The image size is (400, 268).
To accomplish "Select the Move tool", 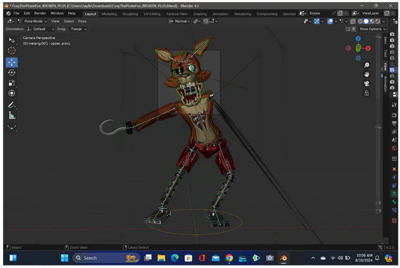I will (12, 62).
